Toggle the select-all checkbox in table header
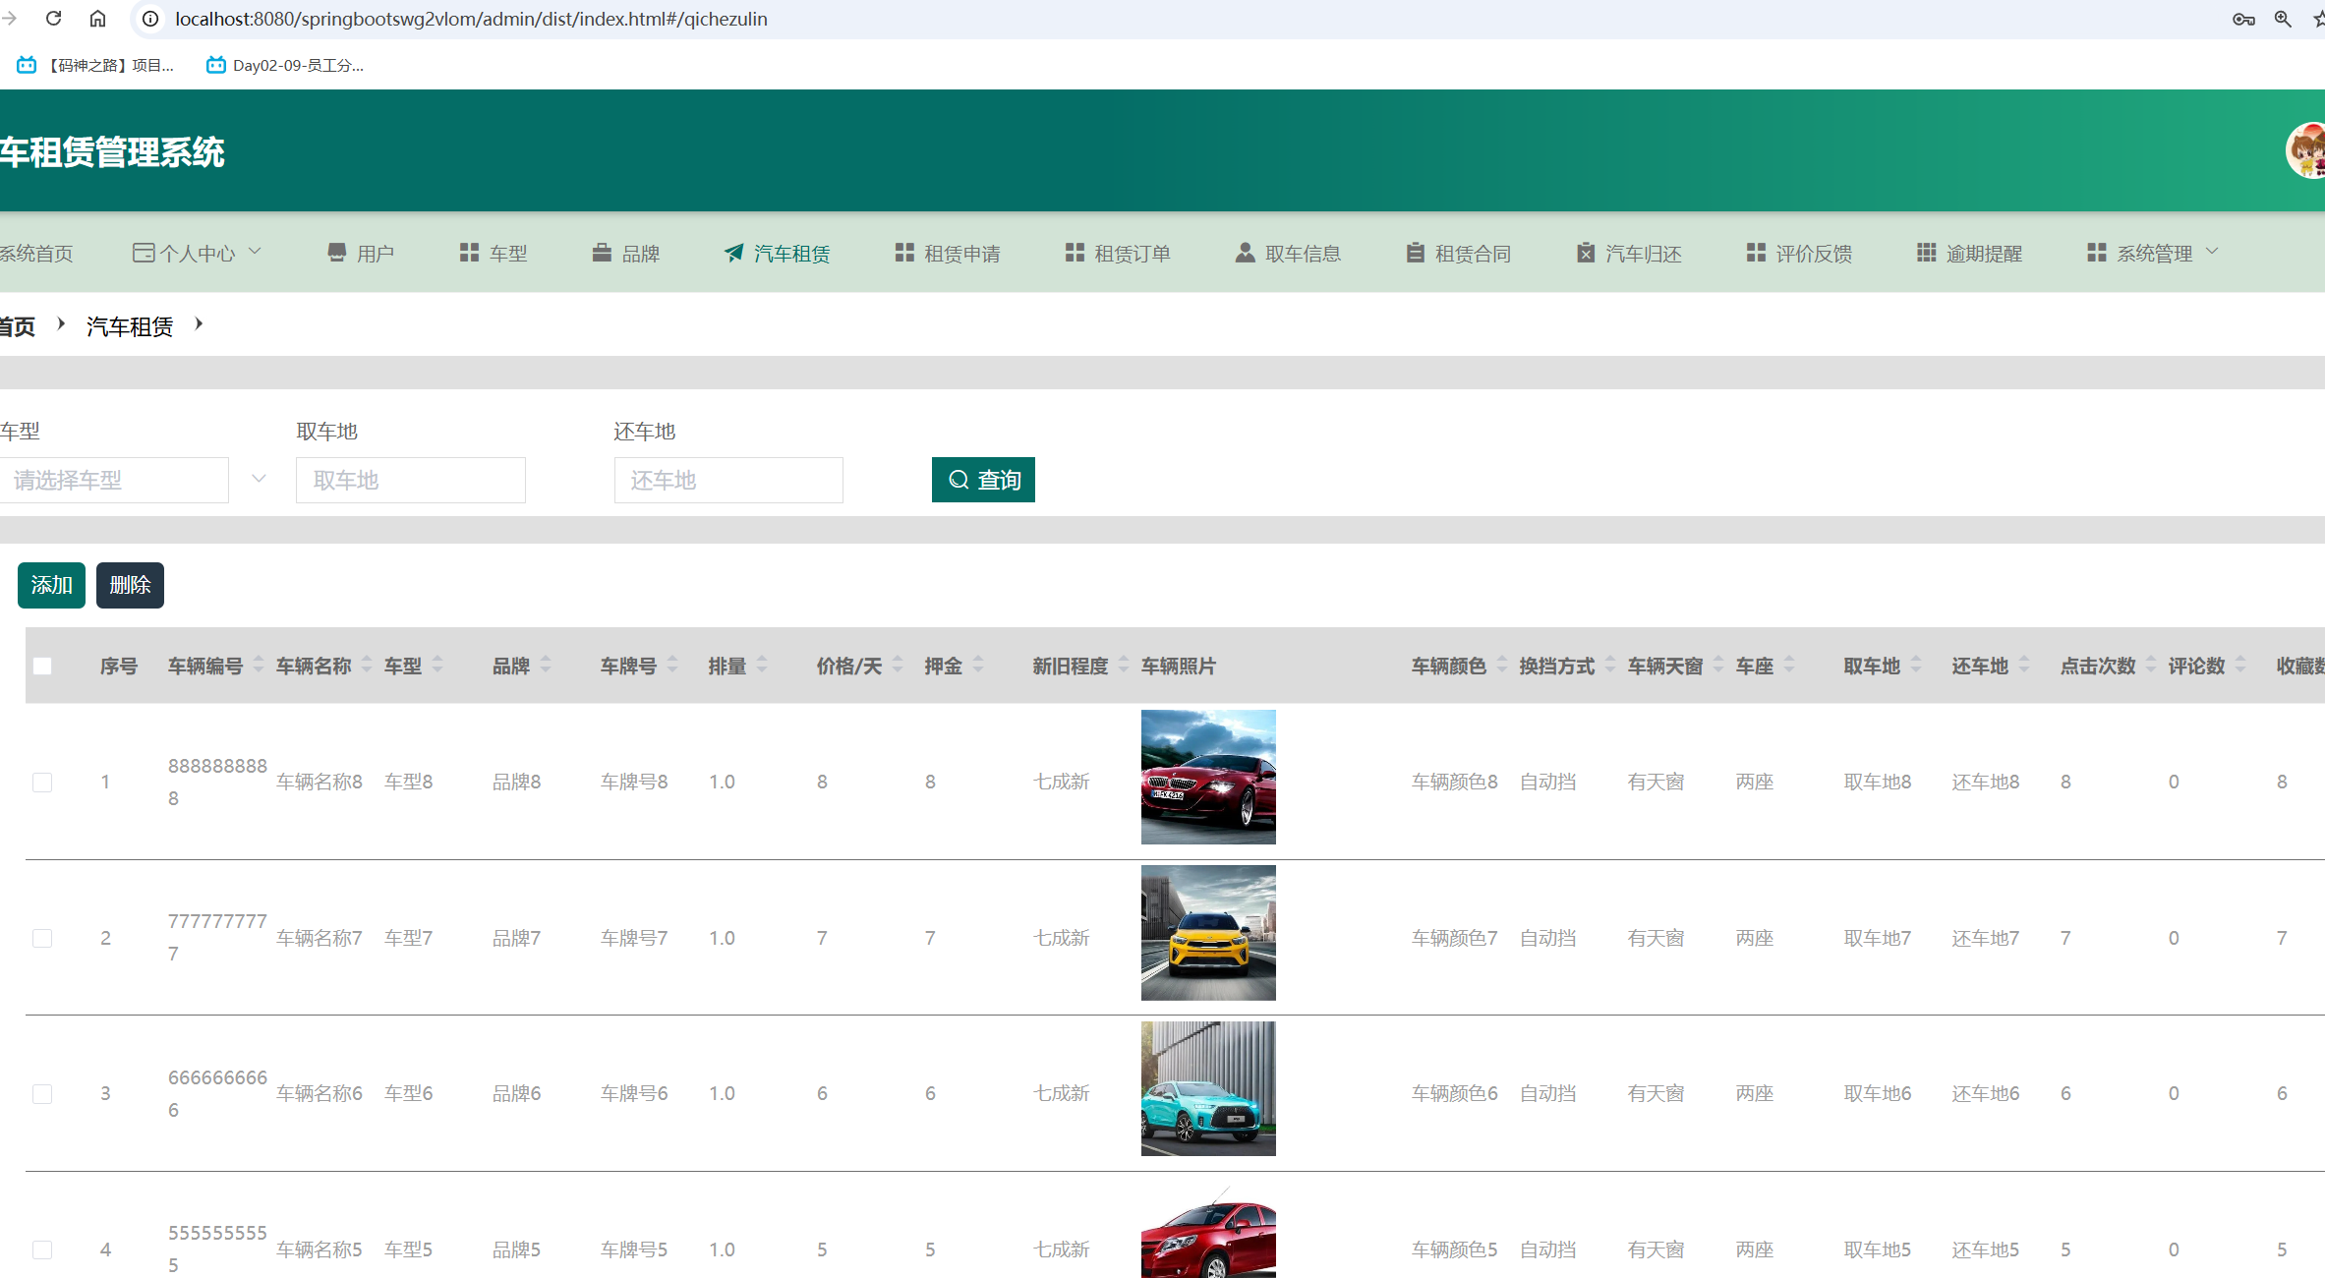The width and height of the screenshot is (2325, 1278). (42, 667)
